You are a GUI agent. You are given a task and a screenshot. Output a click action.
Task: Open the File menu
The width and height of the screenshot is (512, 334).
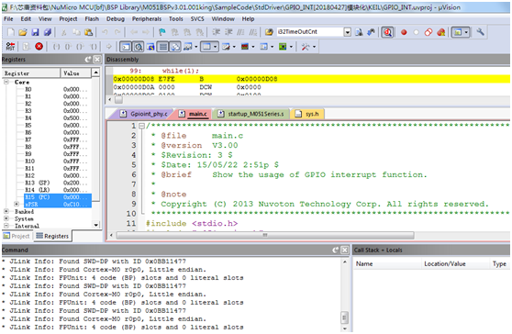[8, 19]
